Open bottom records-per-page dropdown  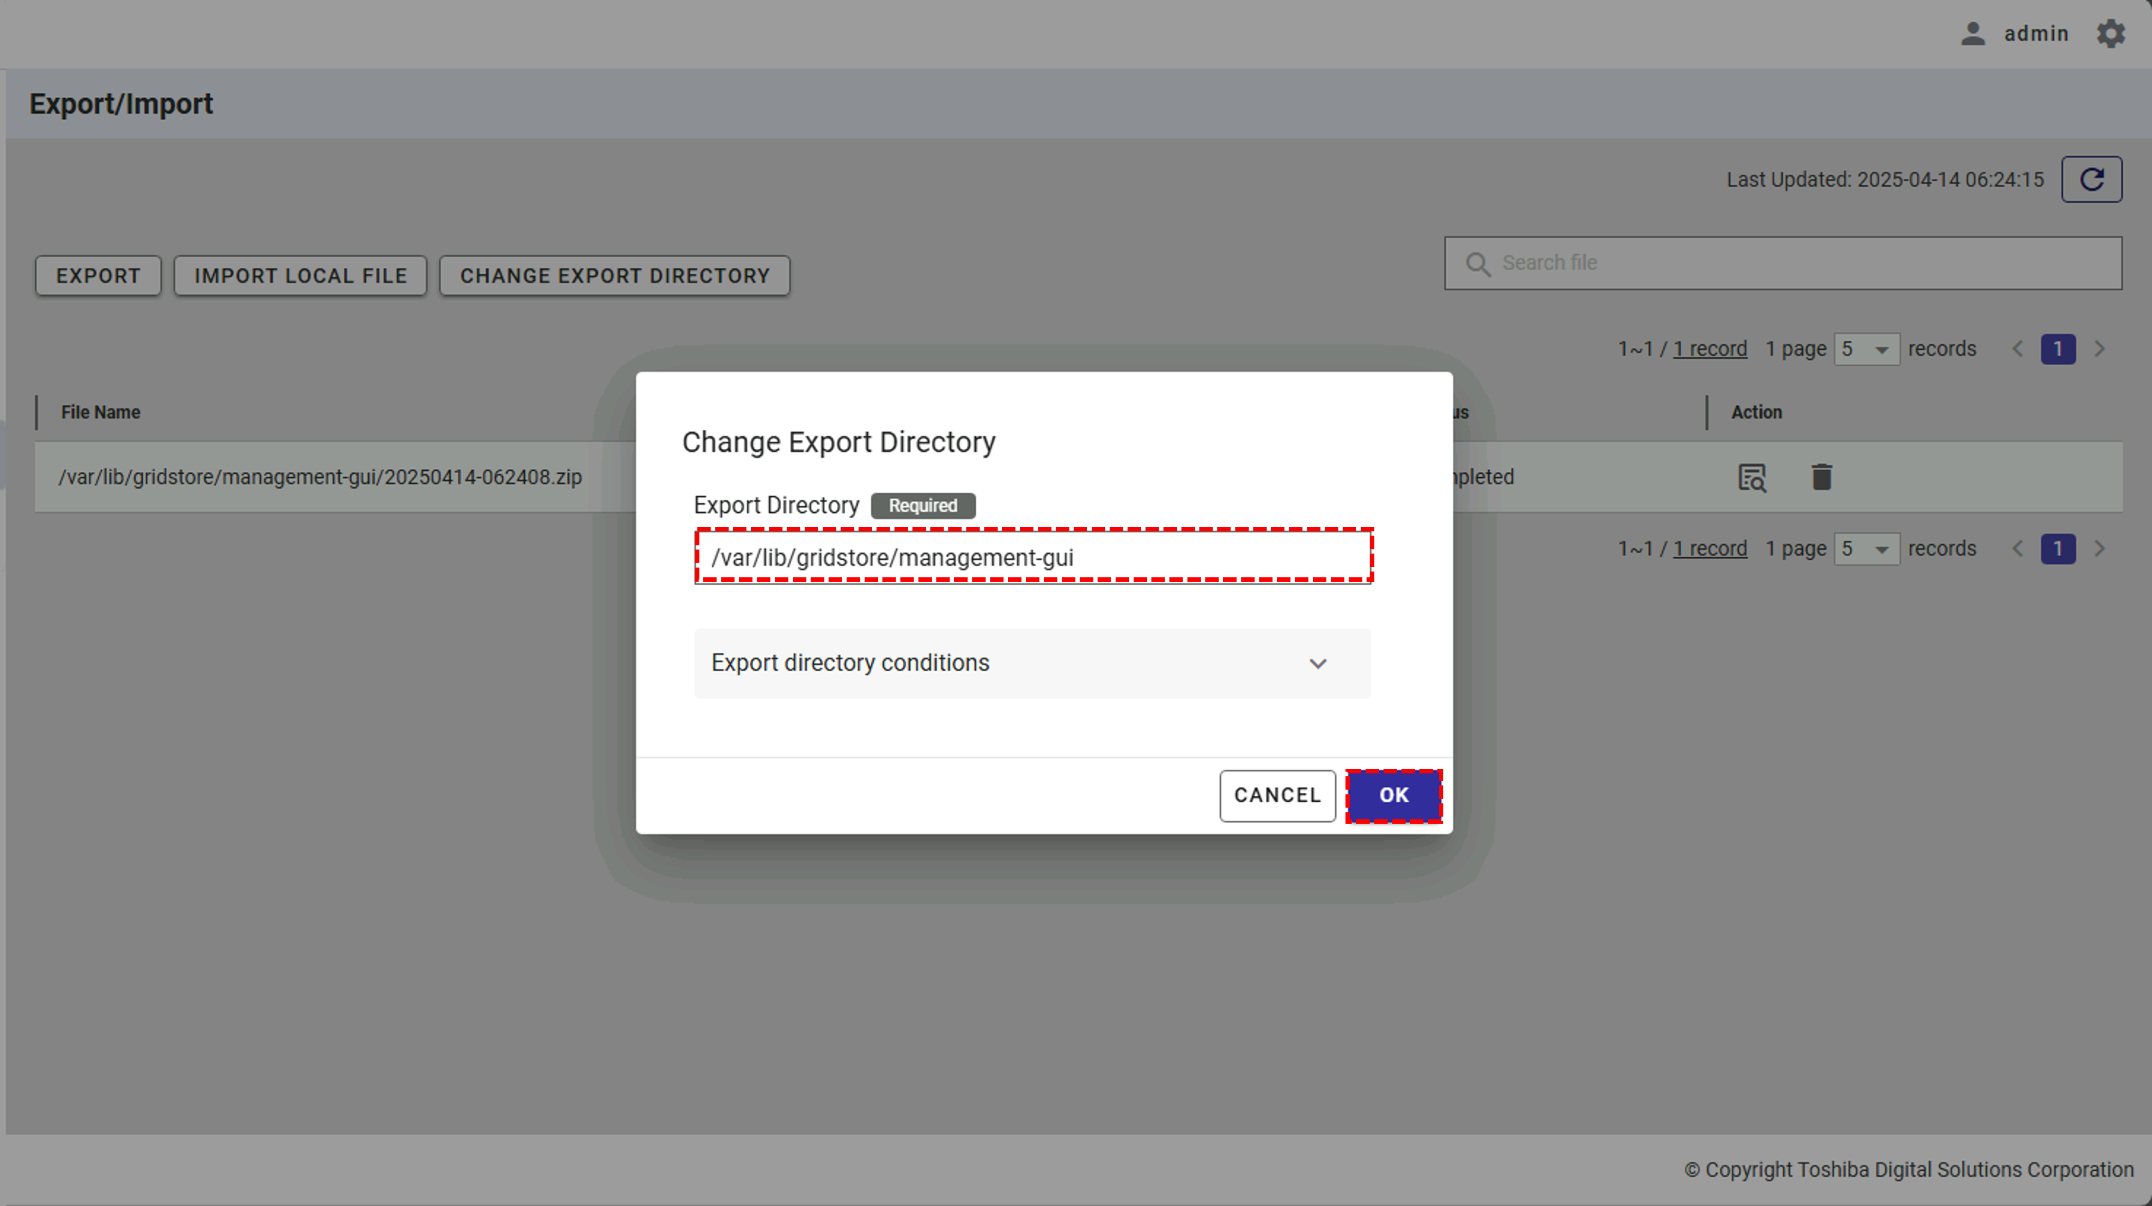pyautogui.click(x=1866, y=548)
